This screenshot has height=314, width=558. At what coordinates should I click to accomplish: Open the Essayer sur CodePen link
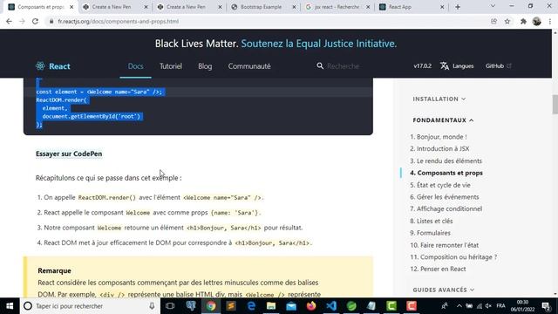tap(69, 154)
